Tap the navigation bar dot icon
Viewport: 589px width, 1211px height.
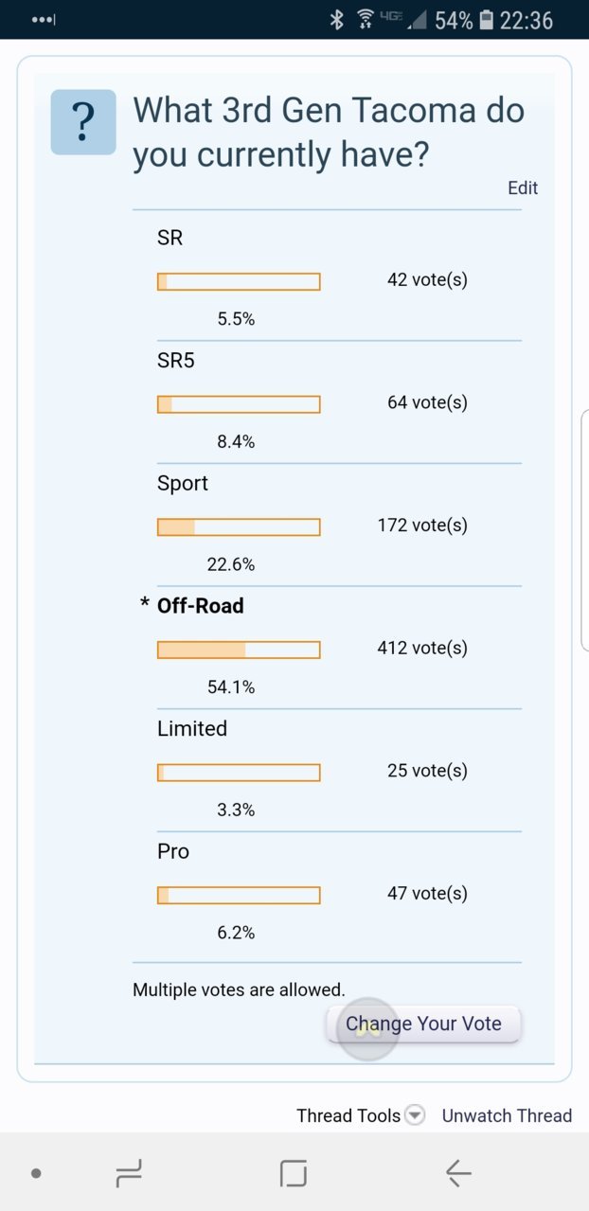36,1174
